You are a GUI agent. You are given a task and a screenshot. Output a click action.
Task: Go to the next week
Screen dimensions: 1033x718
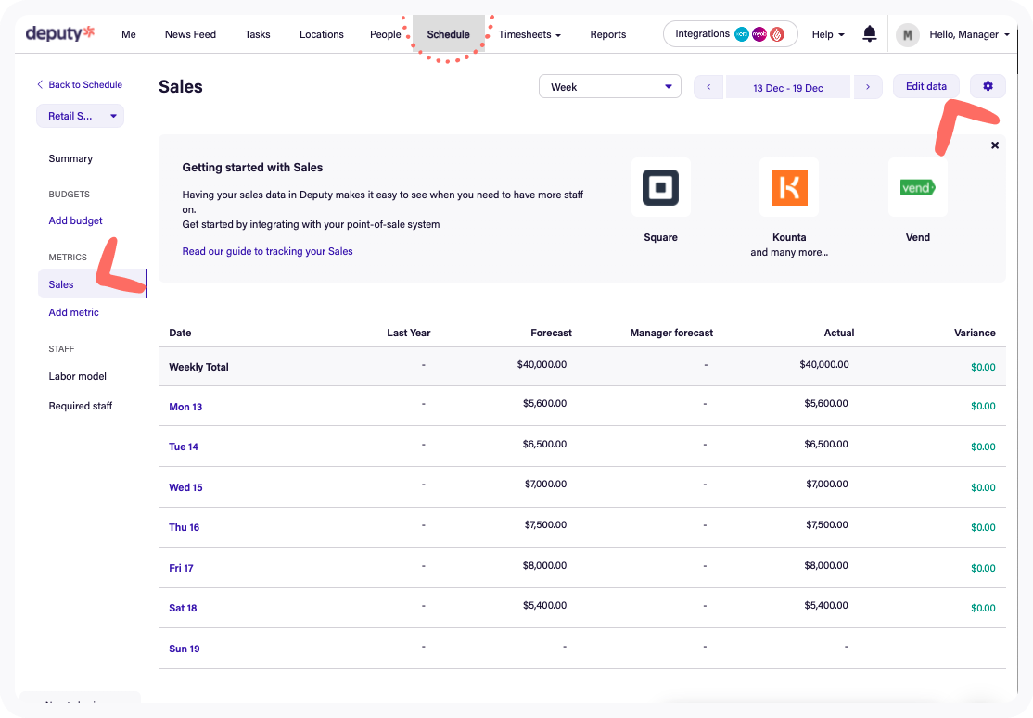click(x=867, y=87)
